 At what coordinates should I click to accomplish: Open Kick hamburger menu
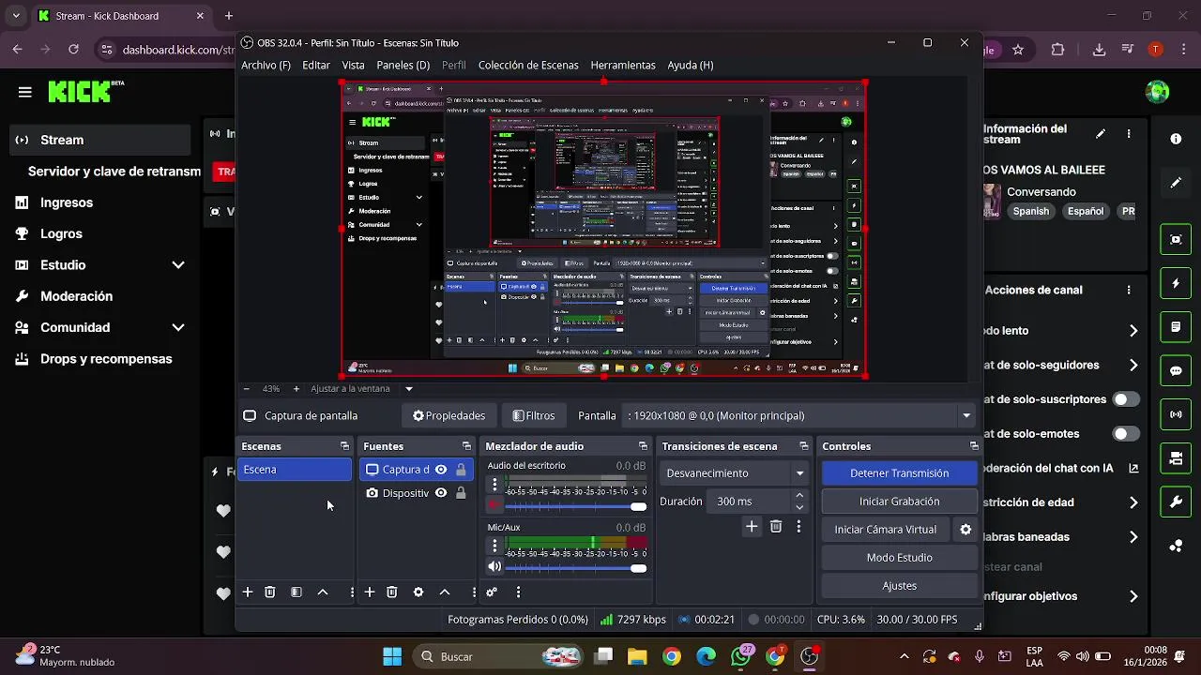(x=25, y=92)
